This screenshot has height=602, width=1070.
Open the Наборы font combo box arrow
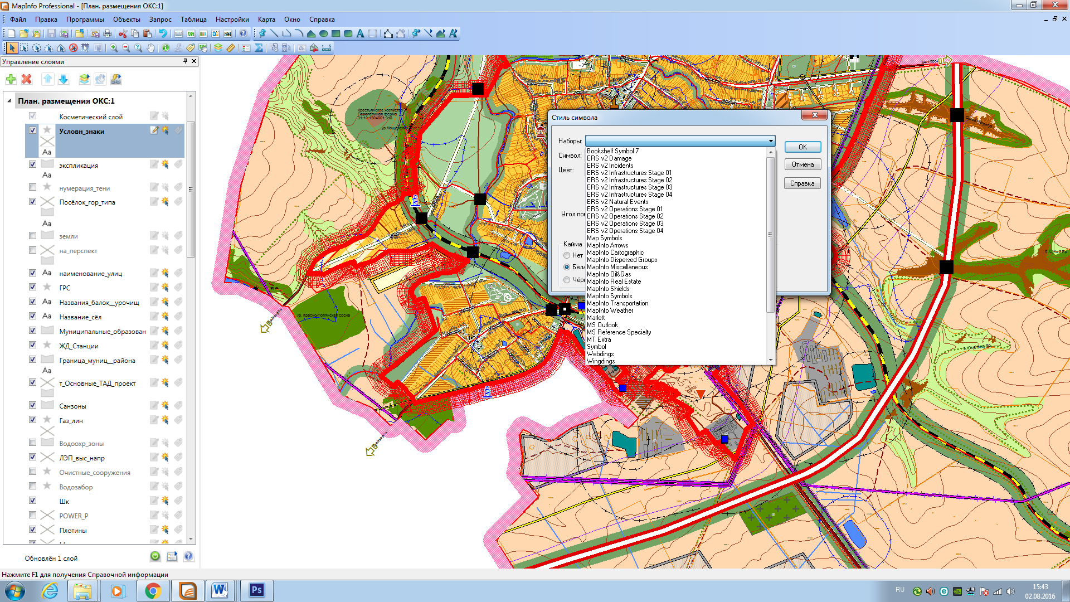[771, 141]
